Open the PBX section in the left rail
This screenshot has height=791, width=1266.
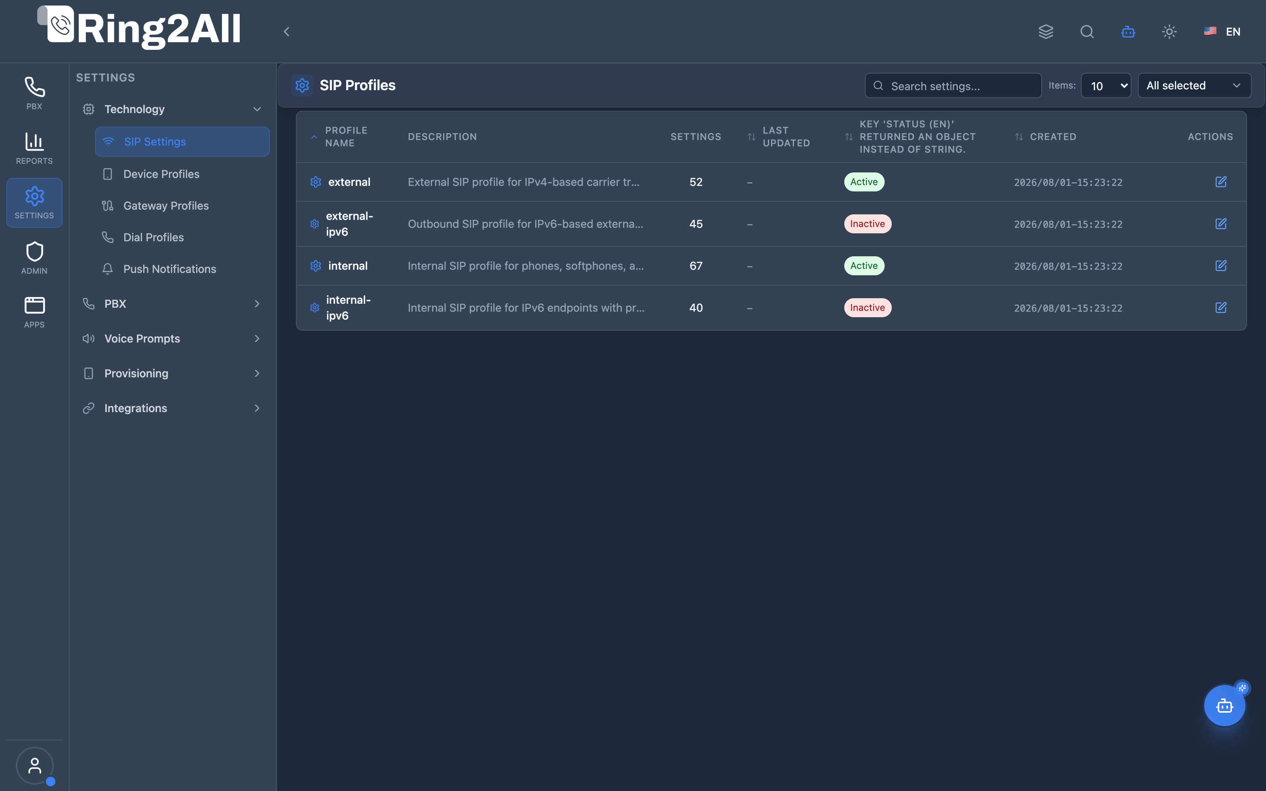(34, 94)
